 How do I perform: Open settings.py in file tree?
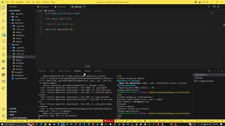point(20,35)
